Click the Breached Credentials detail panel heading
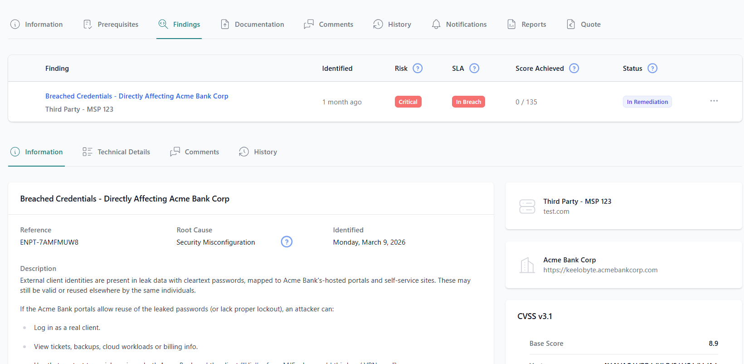Viewport: 744px width, 364px height. point(125,199)
